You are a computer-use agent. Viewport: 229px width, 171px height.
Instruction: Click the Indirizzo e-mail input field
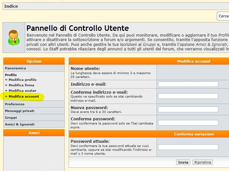tap(188, 84)
